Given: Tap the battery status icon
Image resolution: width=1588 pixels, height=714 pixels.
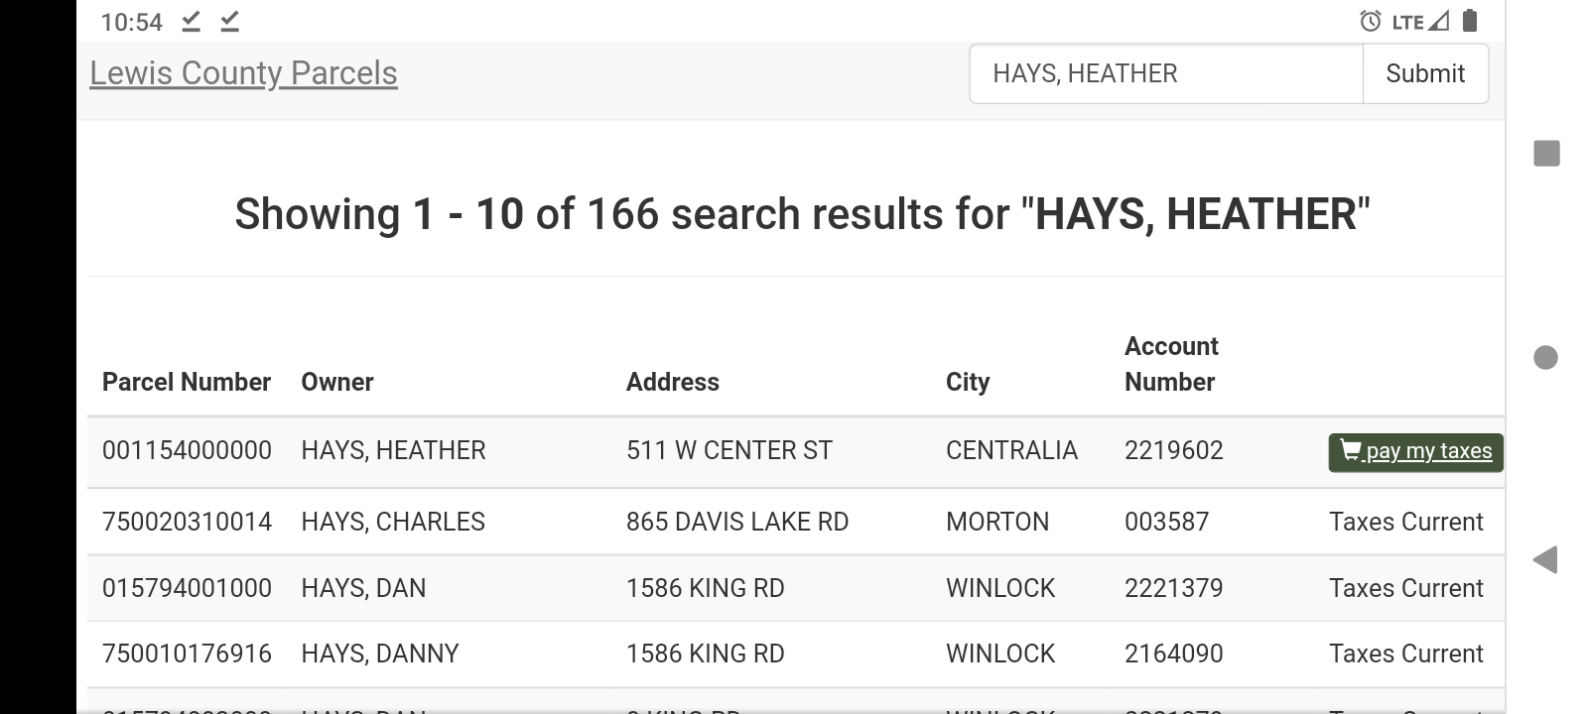Looking at the screenshot, I should point(1471,21).
